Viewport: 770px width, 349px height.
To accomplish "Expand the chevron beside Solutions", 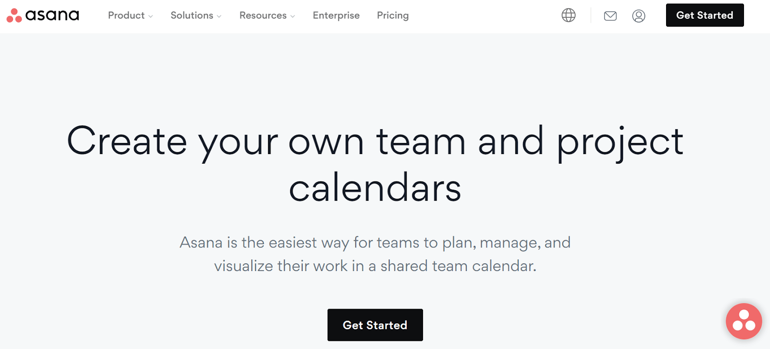I will click(x=219, y=16).
